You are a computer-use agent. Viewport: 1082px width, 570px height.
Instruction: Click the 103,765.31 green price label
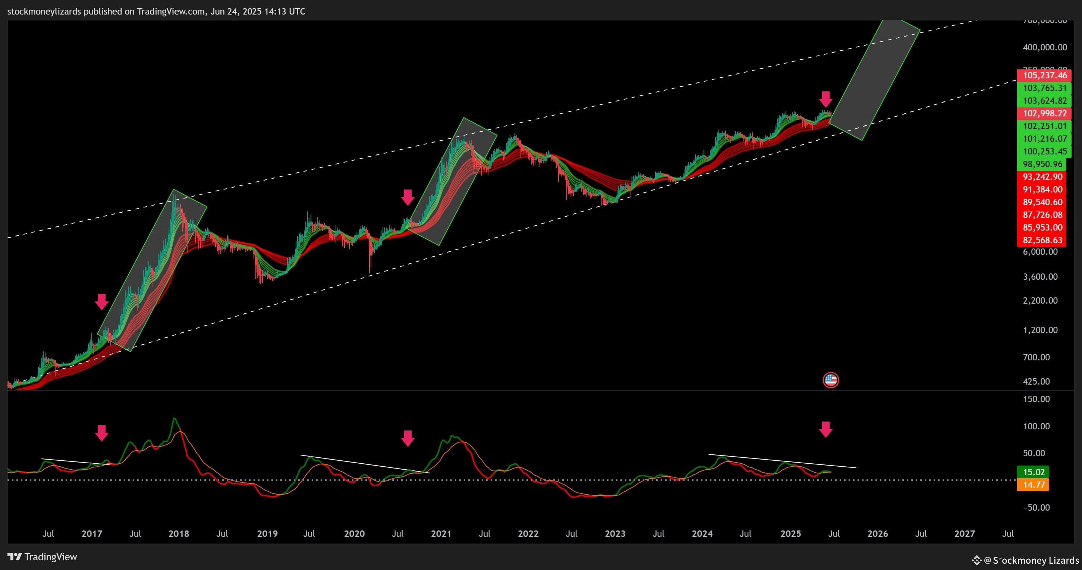click(x=1044, y=88)
